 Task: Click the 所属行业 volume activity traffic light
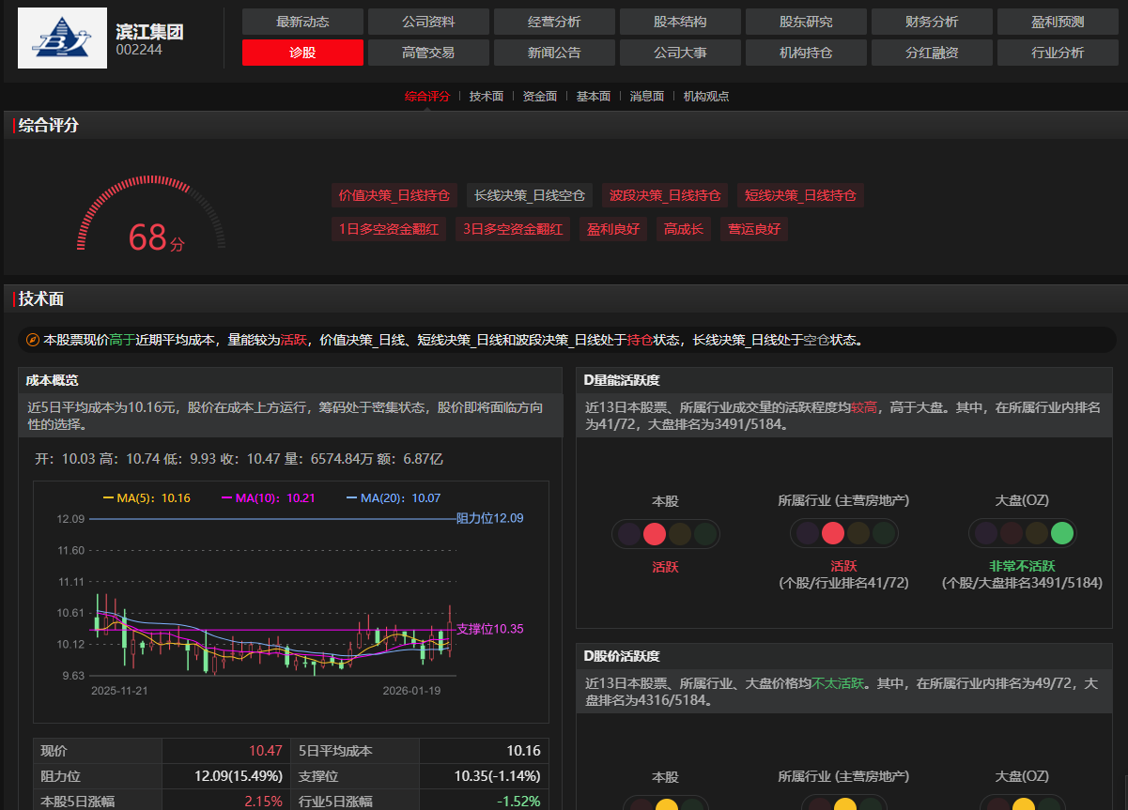(x=843, y=534)
